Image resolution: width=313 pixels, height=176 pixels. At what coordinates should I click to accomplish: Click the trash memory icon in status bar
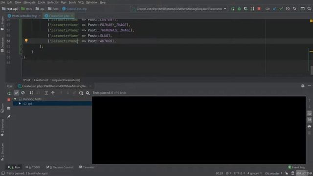(292, 173)
